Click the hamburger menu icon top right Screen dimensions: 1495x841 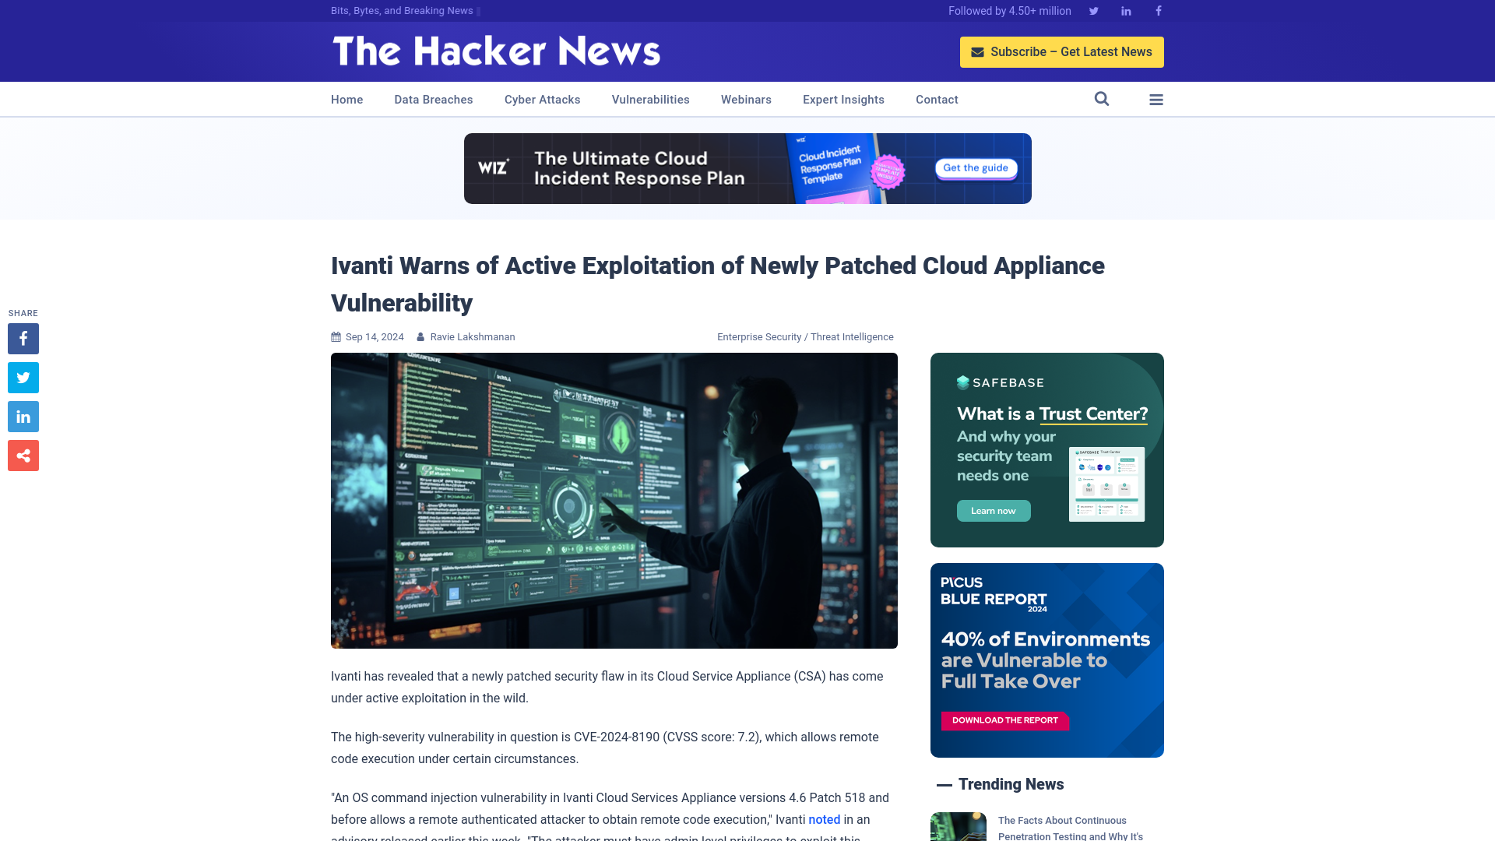click(x=1156, y=99)
